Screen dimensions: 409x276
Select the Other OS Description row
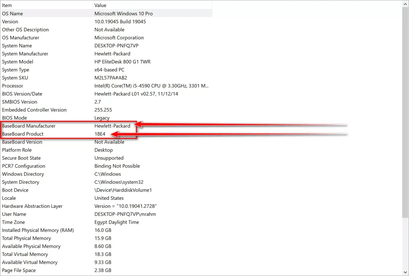pos(106,30)
